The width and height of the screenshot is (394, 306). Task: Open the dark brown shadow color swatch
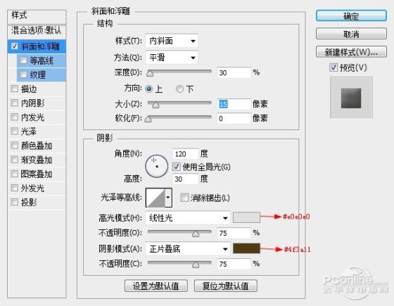246,248
